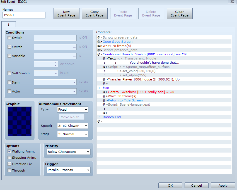Enable the Item condition checkbox

coord(9,82)
